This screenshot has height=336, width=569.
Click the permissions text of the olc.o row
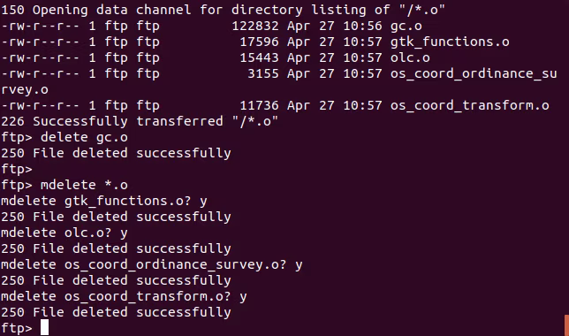pos(41,57)
